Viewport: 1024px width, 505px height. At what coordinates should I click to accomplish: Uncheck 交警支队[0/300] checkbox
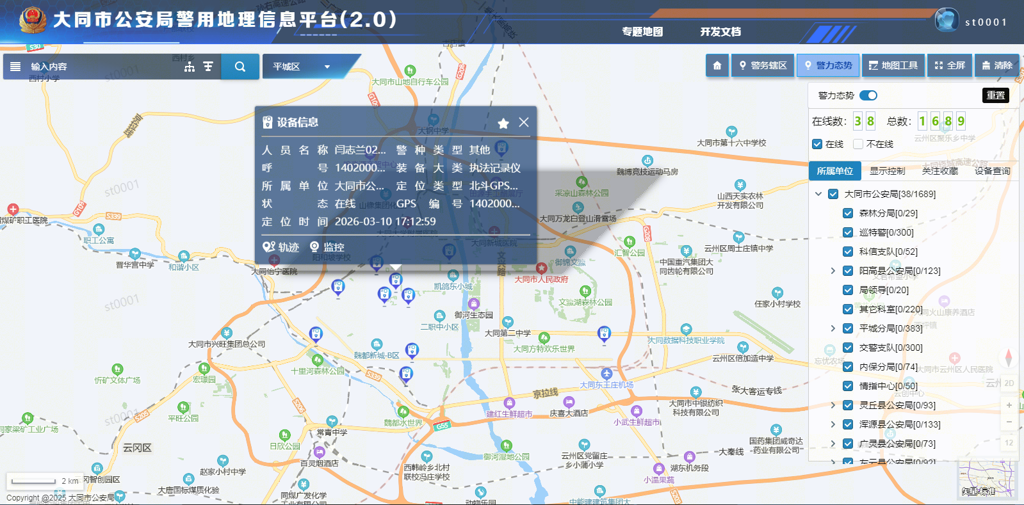(x=848, y=348)
